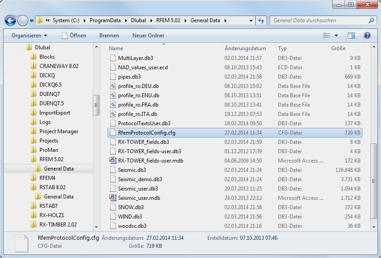Sort by the Name column header

coord(115,48)
